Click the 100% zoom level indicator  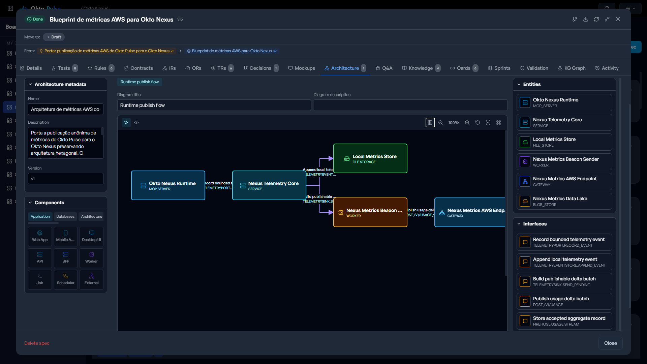[x=454, y=123]
